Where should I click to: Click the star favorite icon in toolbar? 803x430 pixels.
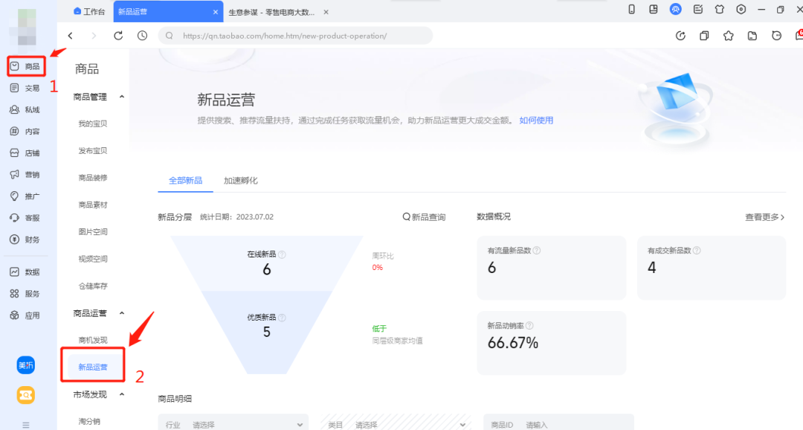(728, 36)
